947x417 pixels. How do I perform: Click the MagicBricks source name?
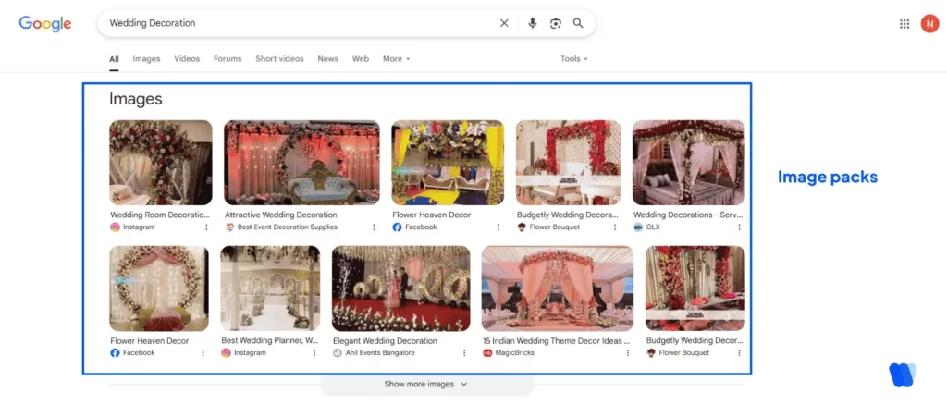tap(515, 352)
